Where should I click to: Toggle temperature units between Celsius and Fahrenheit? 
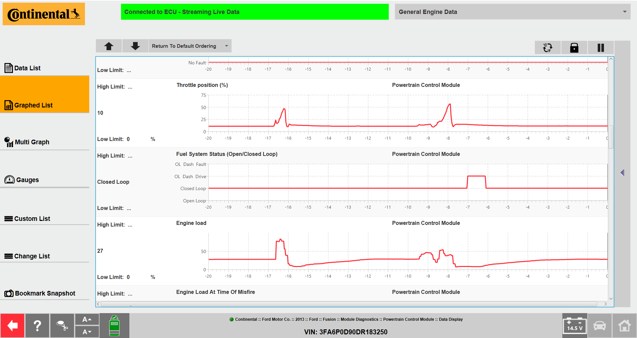click(547, 47)
